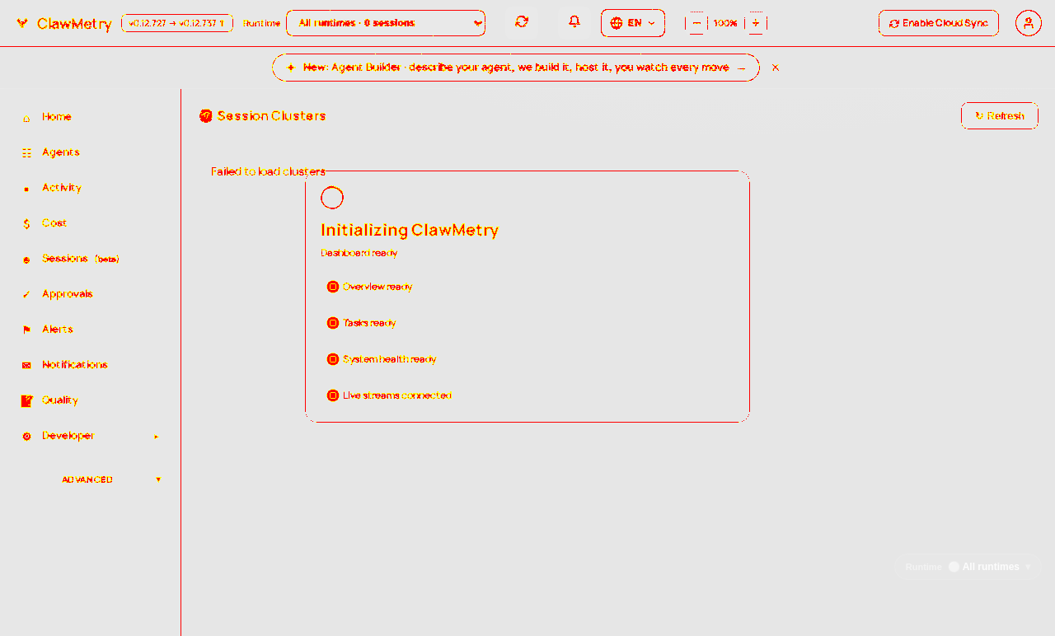The height and width of the screenshot is (636, 1055).
Task: Click the Quality sidebar icon
Action: coord(26,401)
